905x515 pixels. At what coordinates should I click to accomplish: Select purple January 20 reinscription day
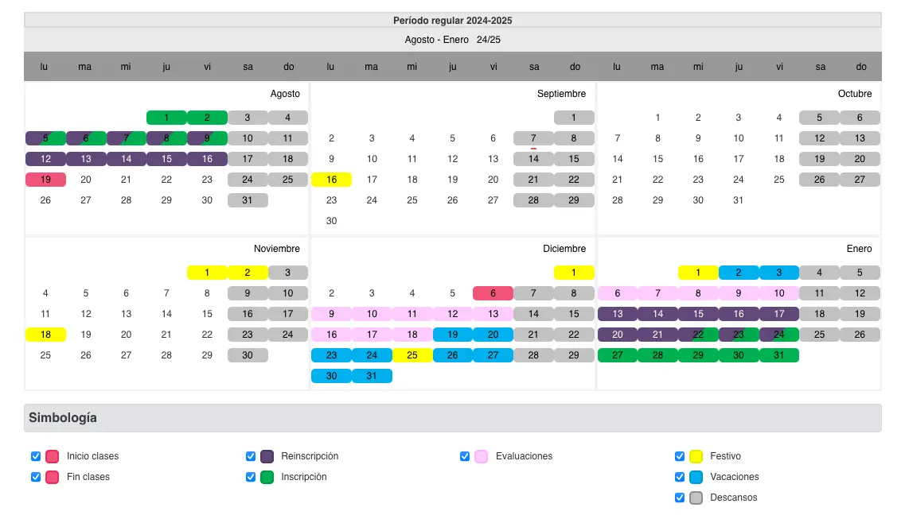pos(618,335)
